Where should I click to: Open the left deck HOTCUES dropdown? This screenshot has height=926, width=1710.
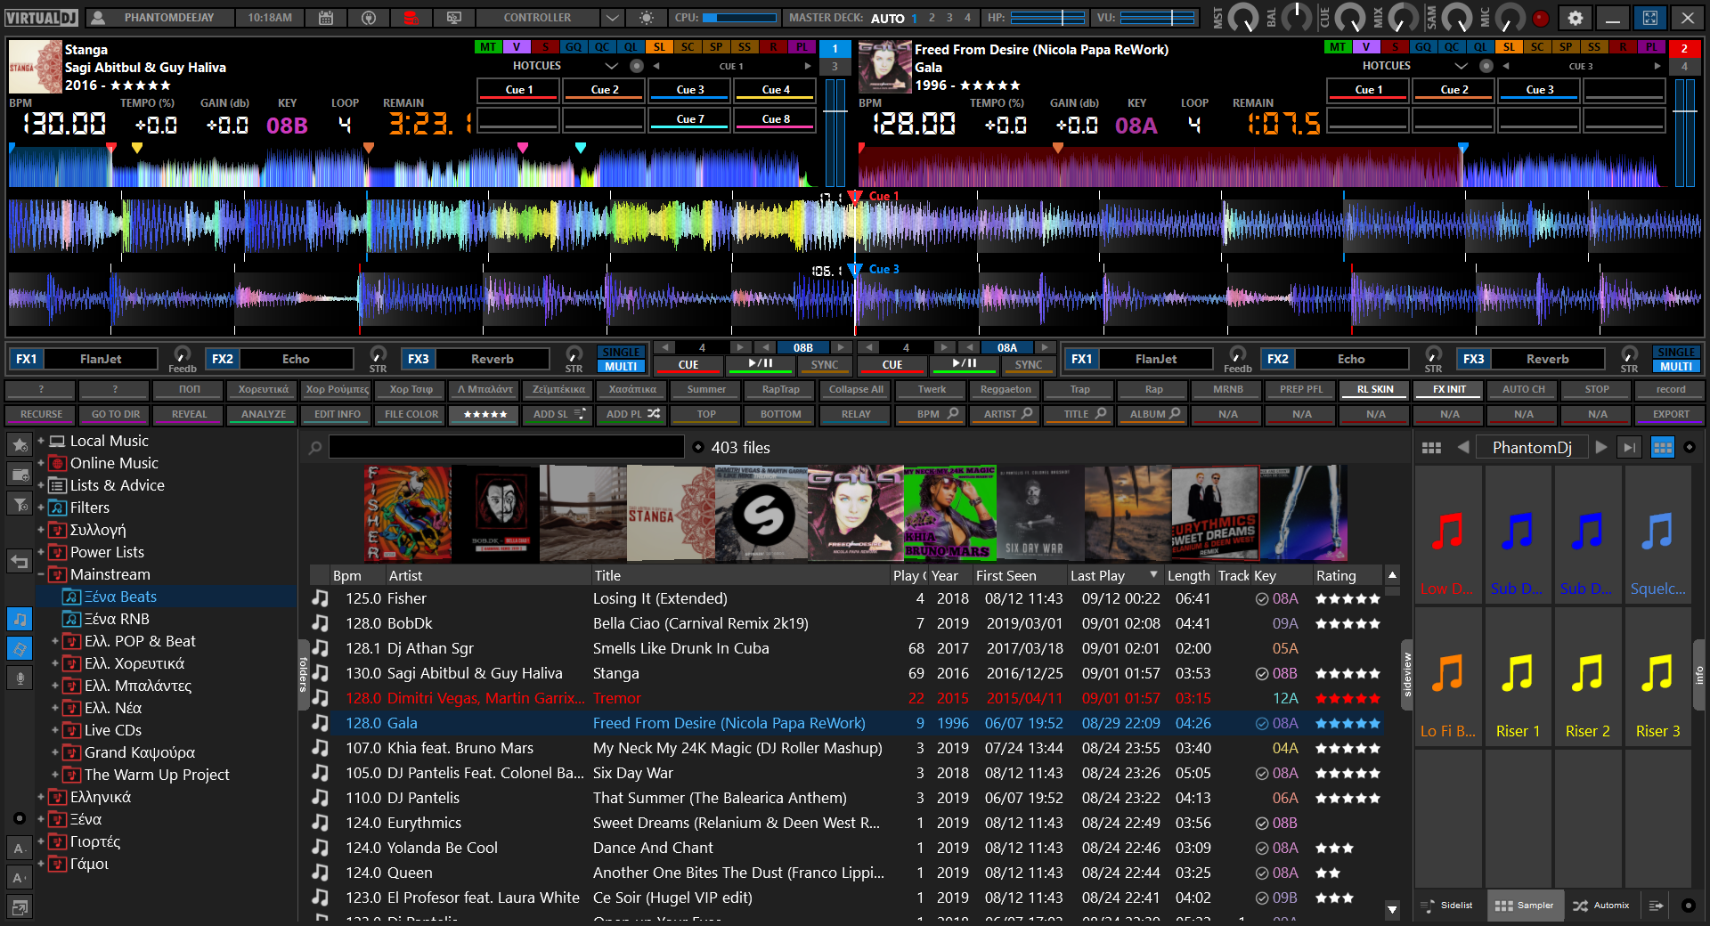point(611,66)
